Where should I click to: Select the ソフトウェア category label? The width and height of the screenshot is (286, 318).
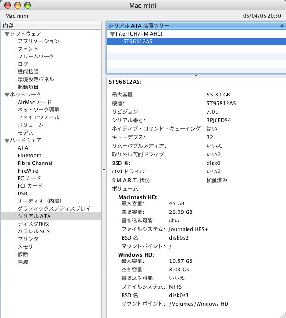click(x=26, y=34)
